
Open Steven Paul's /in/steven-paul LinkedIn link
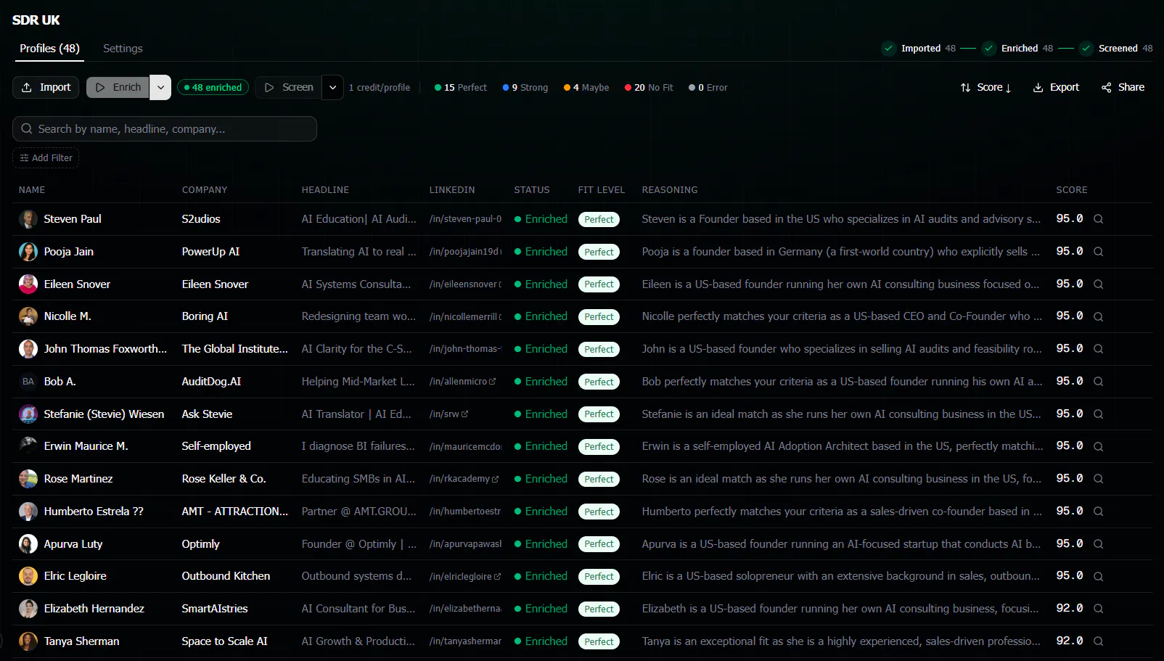tap(465, 219)
